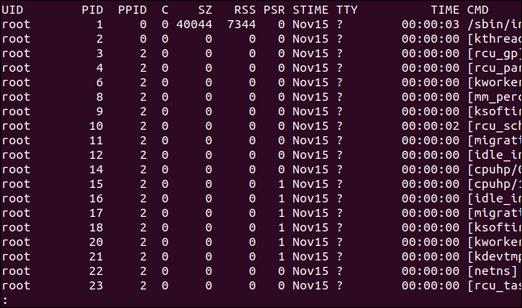Click PID 15 in the list
The image size is (522, 308).
click(x=96, y=184)
